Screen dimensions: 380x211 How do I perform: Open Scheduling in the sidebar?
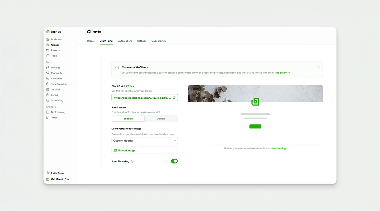tap(57, 100)
